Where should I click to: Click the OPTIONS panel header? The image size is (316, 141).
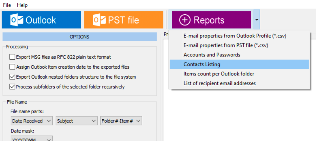tap(79, 37)
